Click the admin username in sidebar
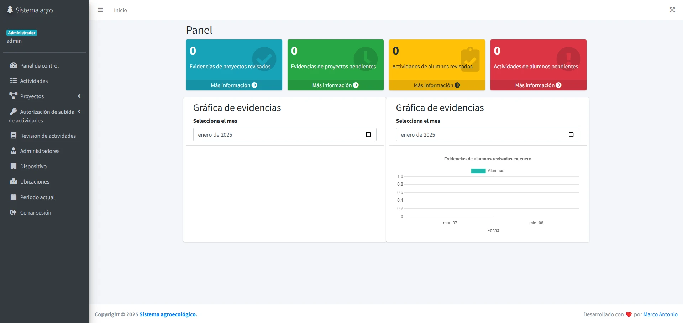 [14, 41]
